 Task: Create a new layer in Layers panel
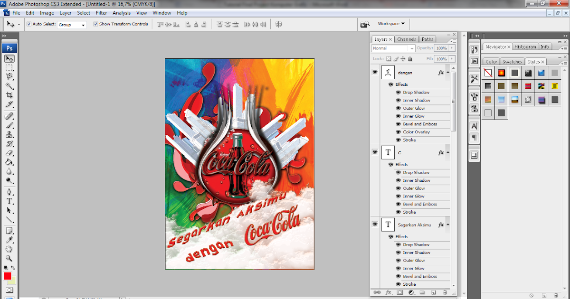(x=433, y=292)
